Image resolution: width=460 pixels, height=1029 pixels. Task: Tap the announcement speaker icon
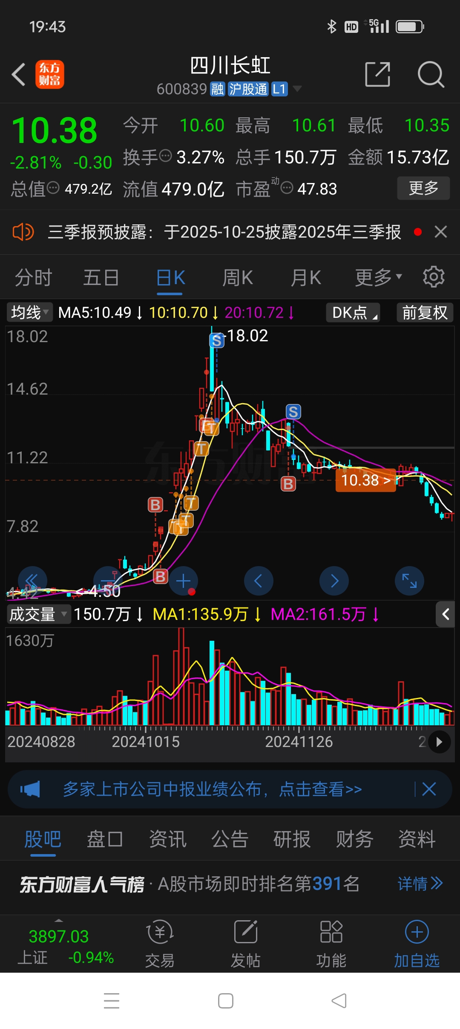coord(23,232)
